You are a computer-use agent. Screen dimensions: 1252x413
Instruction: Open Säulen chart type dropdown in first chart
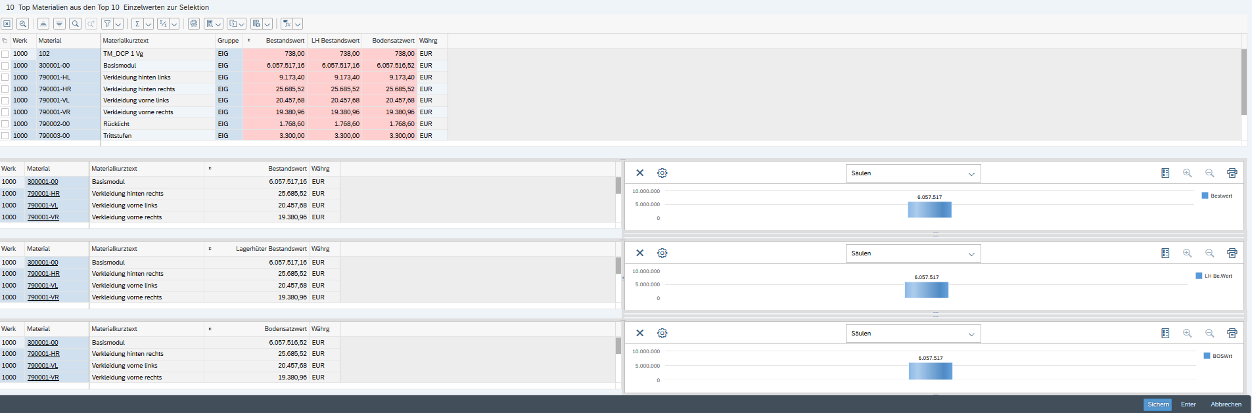[913, 173]
